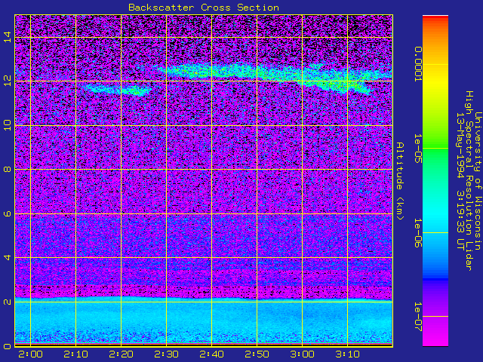The width and height of the screenshot is (483, 362).
Task: Click the 1e-07 colorbar value label
Action: [x=417, y=317]
